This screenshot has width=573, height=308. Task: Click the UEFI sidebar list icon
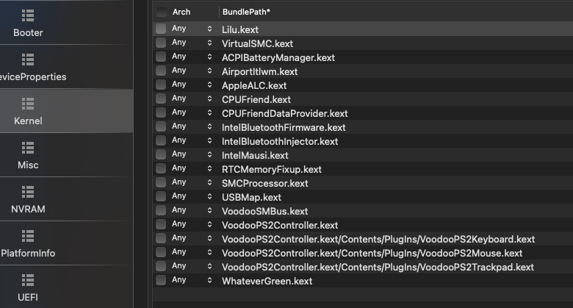(28, 280)
